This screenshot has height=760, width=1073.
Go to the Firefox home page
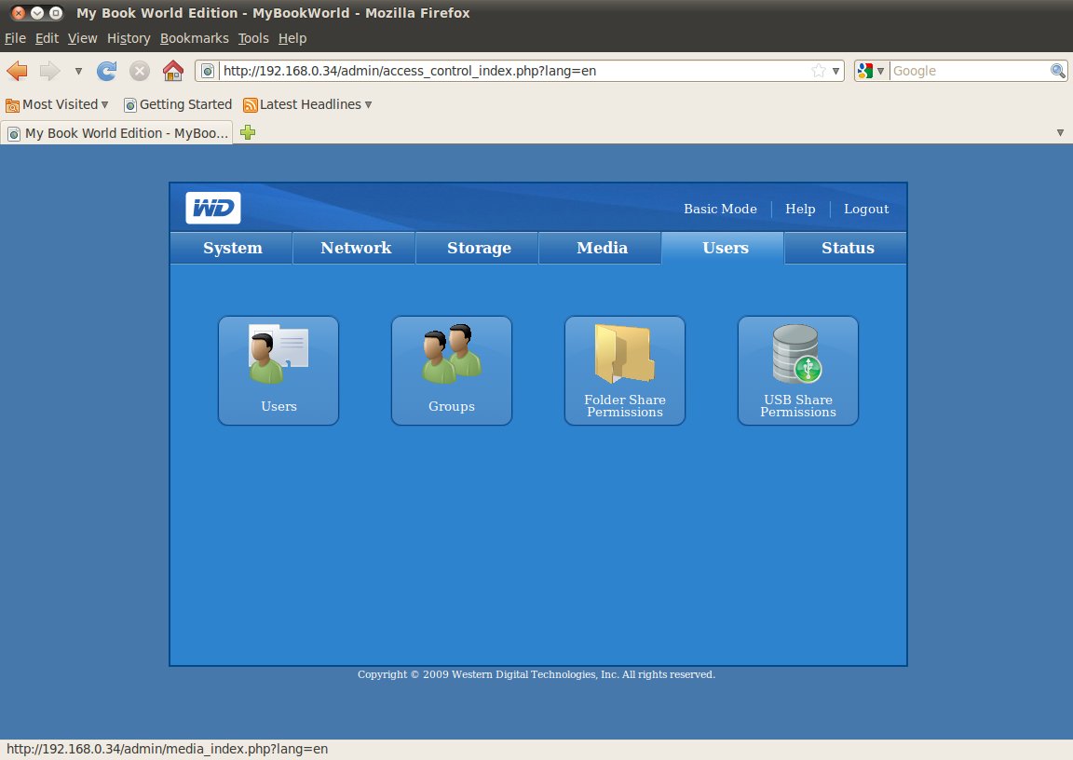(x=172, y=71)
